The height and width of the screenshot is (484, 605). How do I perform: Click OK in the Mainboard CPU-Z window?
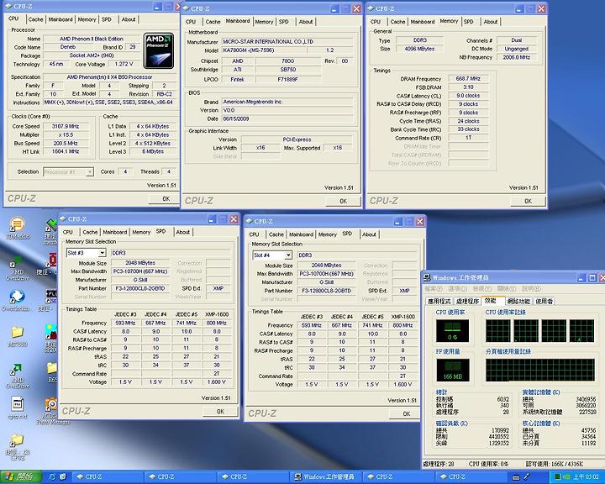click(343, 201)
